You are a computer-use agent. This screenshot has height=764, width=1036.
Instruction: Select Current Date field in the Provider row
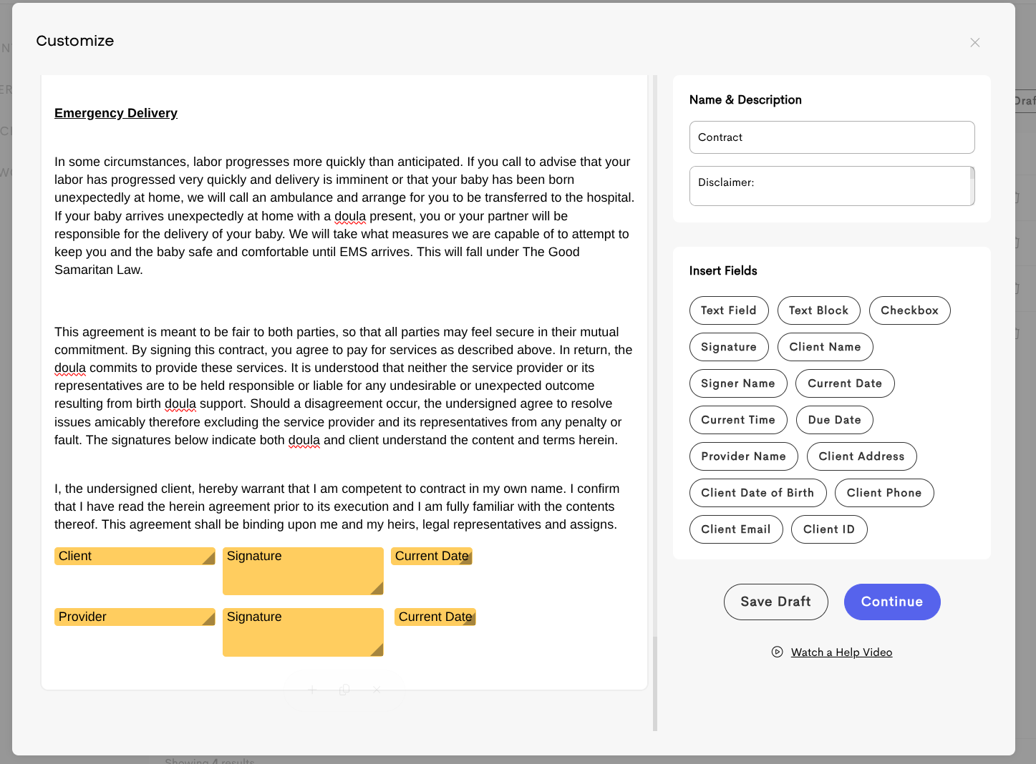(x=435, y=617)
